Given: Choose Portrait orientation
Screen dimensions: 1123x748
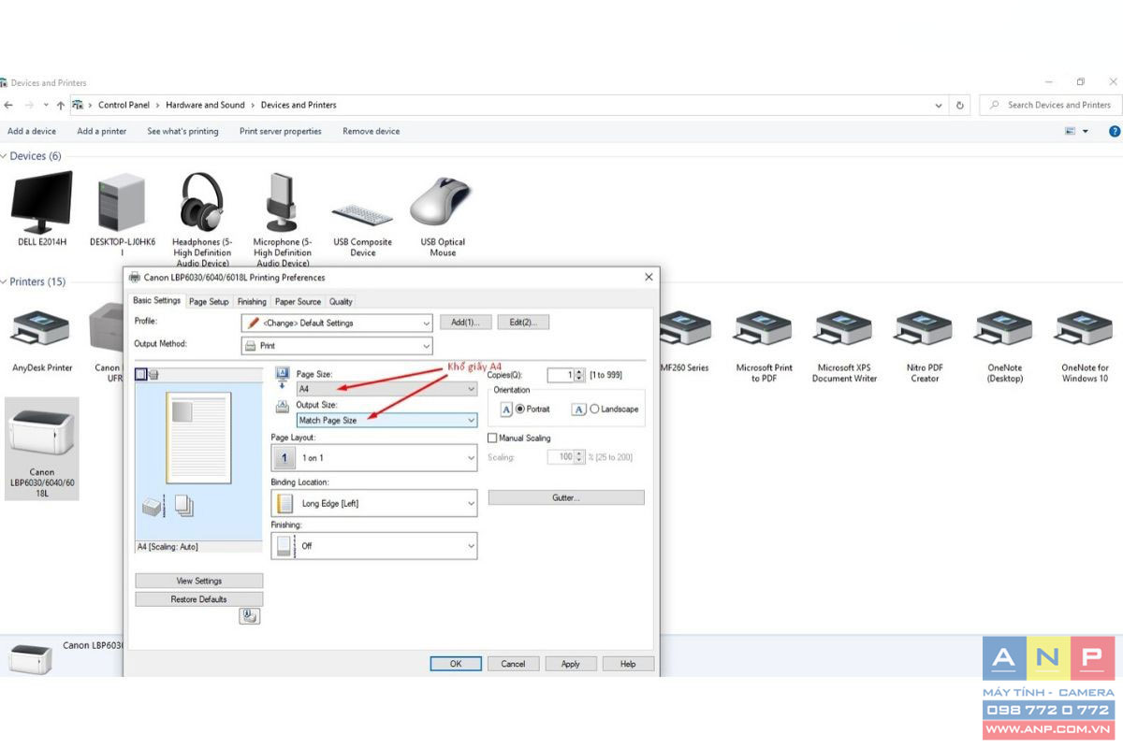Looking at the screenshot, I should tap(519, 410).
